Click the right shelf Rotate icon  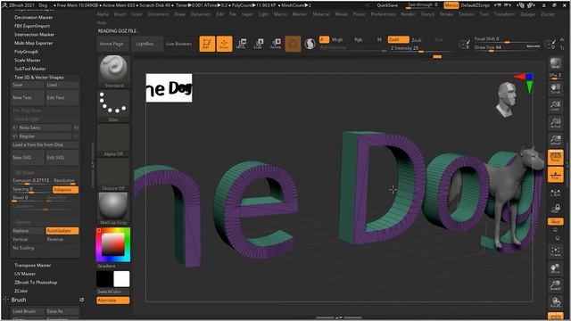tap(555, 303)
